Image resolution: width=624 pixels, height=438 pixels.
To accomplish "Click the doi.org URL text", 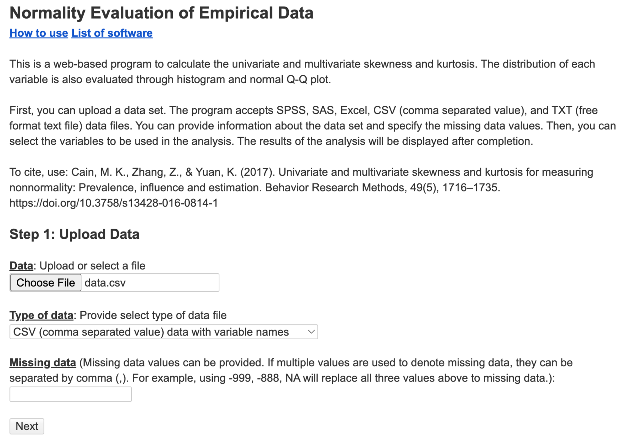I will pos(113,203).
